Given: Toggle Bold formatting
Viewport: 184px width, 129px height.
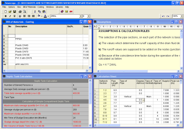Looking at the screenshot, I should coord(6,16).
